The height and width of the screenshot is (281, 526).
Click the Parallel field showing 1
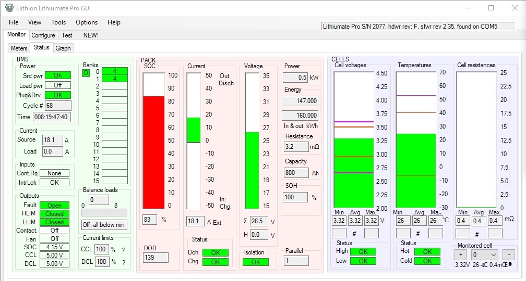tap(296, 261)
